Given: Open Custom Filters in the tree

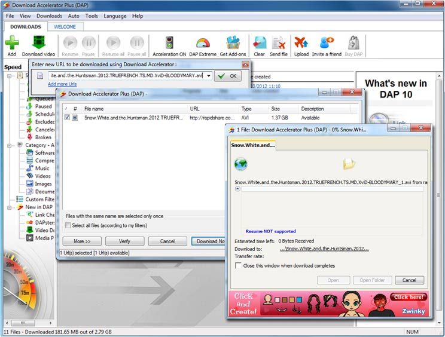Looking at the screenshot, I should pos(39,199).
